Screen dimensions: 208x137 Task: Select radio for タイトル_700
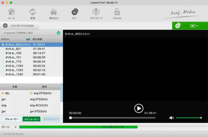point(3,53)
